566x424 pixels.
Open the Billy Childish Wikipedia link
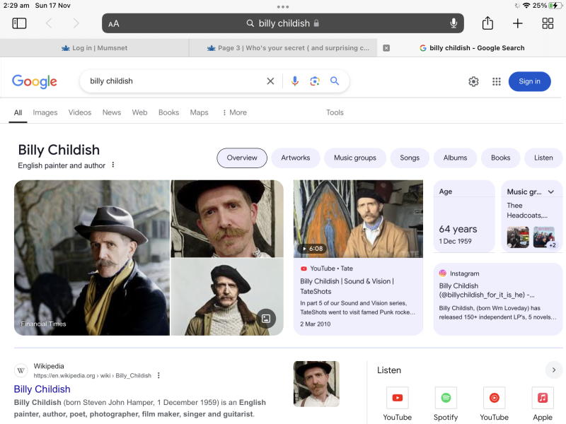pos(42,389)
